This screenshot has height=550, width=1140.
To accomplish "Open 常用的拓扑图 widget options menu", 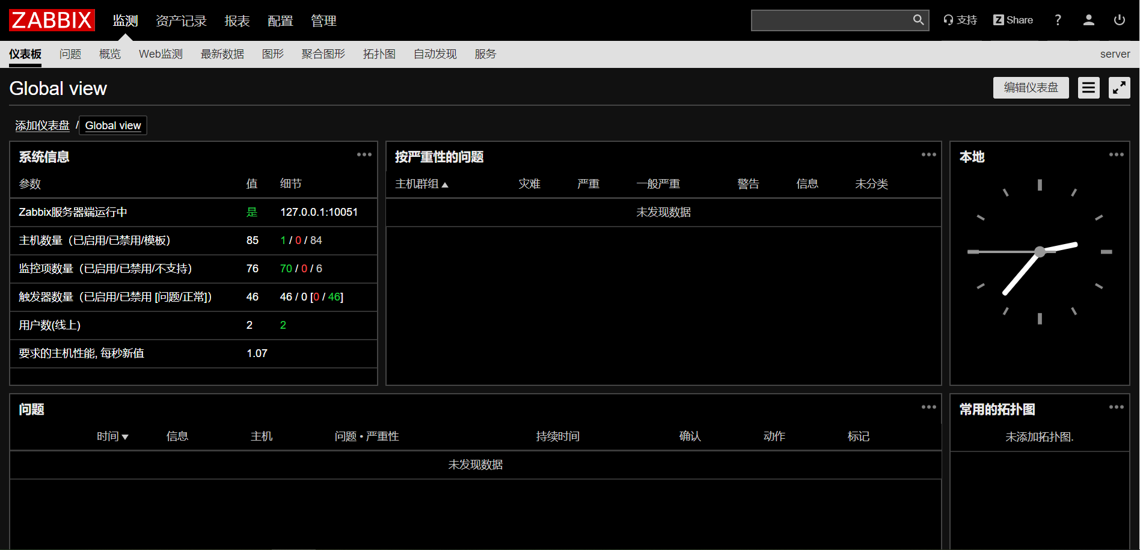I will click(x=1116, y=407).
